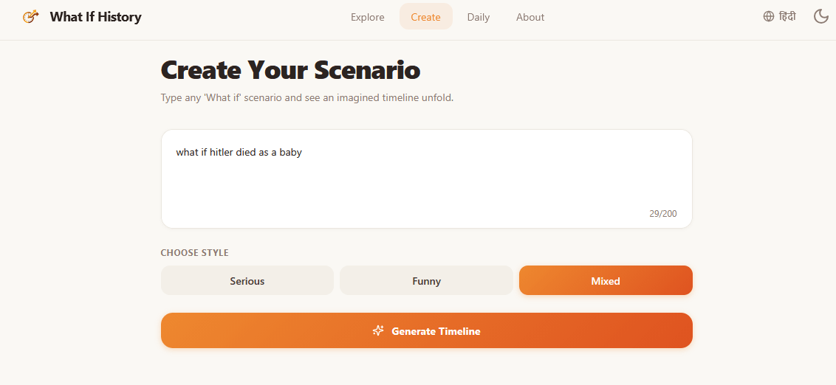
Task: Go to the Daily section
Action: click(x=478, y=17)
